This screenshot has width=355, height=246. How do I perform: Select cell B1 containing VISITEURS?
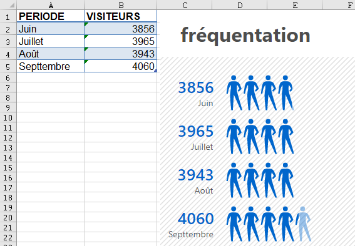(x=120, y=16)
